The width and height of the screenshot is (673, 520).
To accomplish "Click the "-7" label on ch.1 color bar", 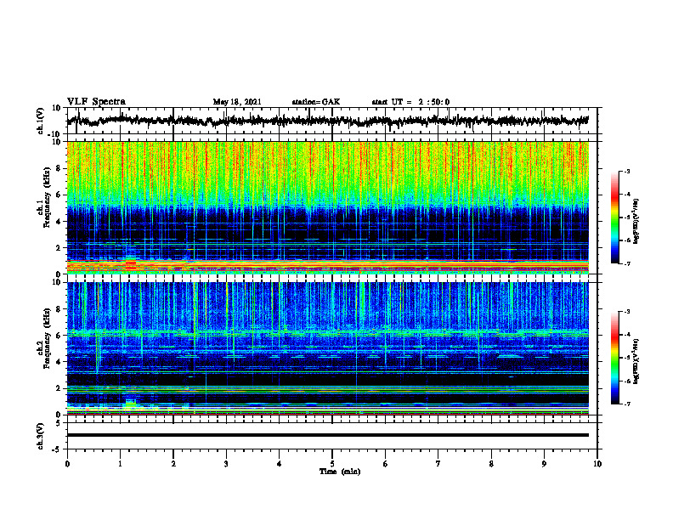I will tap(627, 263).
